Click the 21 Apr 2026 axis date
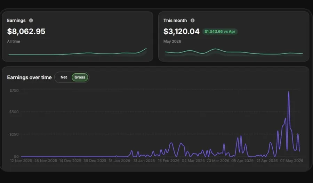The width and height of the screenshot is (313, 183). [267, 161]
